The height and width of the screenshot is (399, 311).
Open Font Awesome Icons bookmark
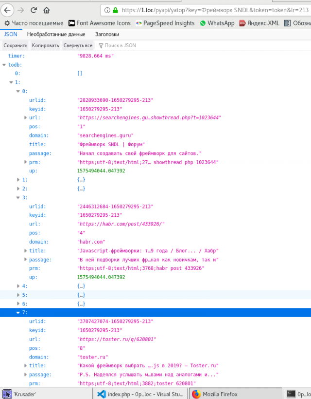(100, 23)
